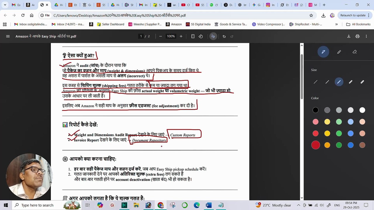Open the browser home page

coord(32,15)
